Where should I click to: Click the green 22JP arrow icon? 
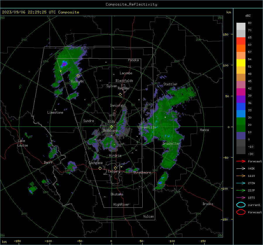241,190
